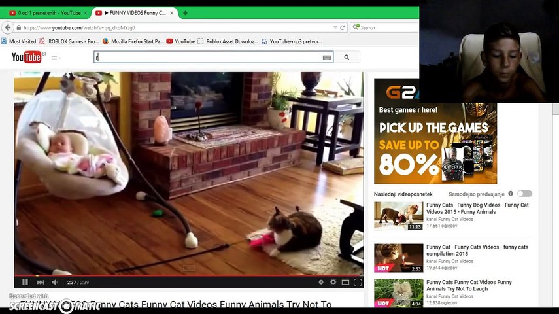Go to the YouTube home logo
Image resolution: width=559 pixels, height=314 pixels.
(x=28, y=57)
